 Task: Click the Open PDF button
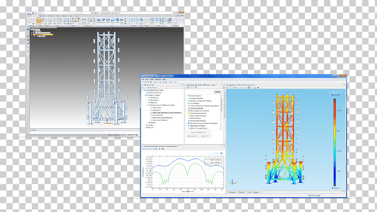tap(205, 136)
